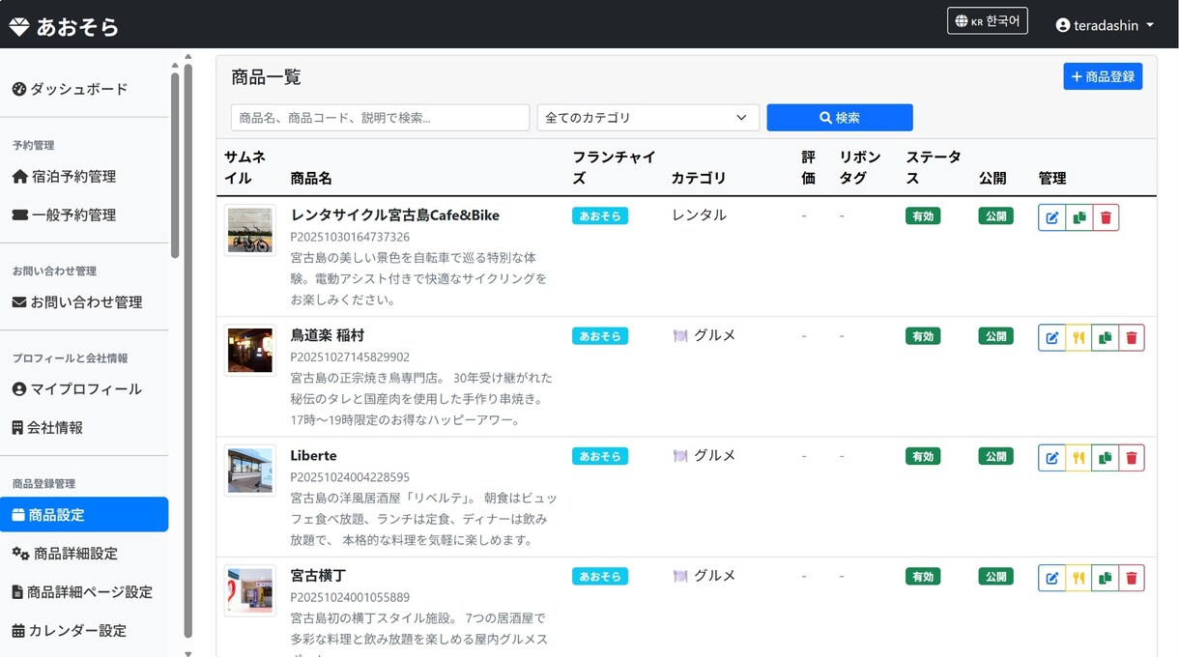1179x657 pixels.
Task: Edit the Liberte product
Action: [x=1051, y=458]
